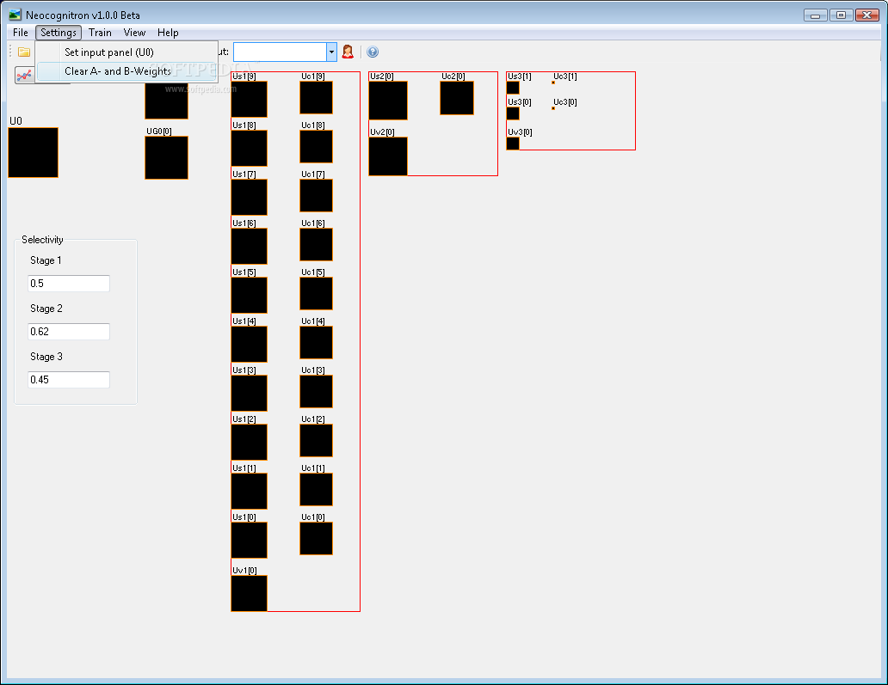Image resolution: width=888 pixels, height=685 pixels.
Task: Edit the Stage 3 selectivity field
Action: pos(69,380)
